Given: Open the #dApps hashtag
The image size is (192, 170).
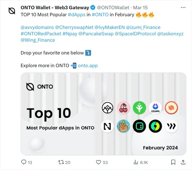Looking at the screenshot, I should tap(76, 14).
